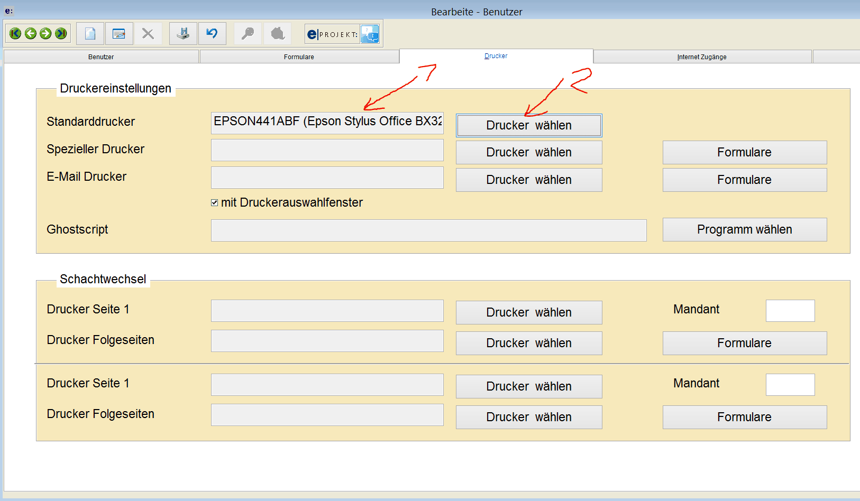The image size is (860, 501).
Task: Click the Ghostscript path field
Action: click(x=429, y=230)
